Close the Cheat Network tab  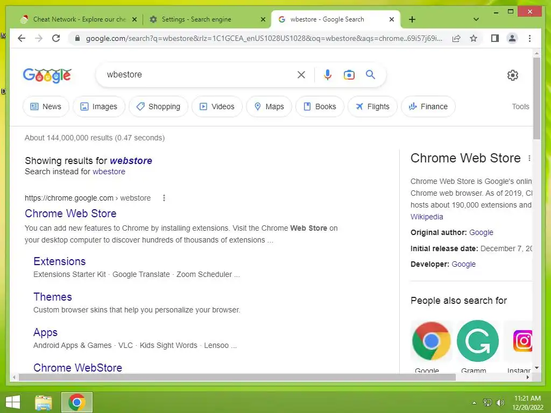134,19
